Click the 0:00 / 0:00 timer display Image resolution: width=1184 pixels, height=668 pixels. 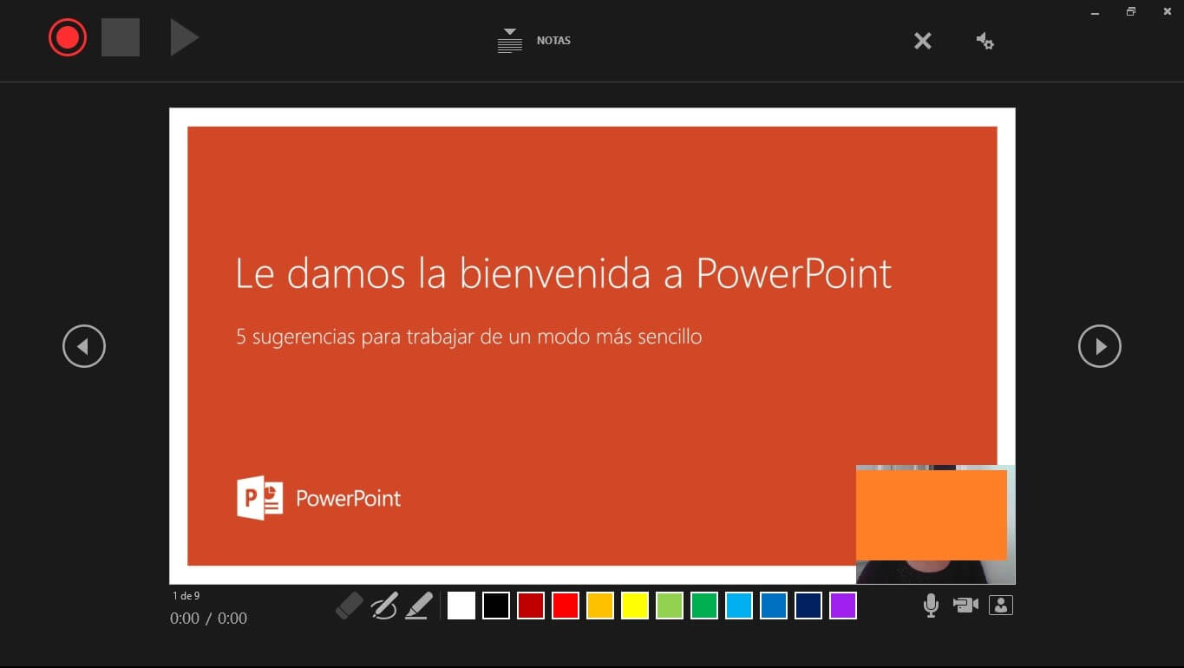(208, 619)
